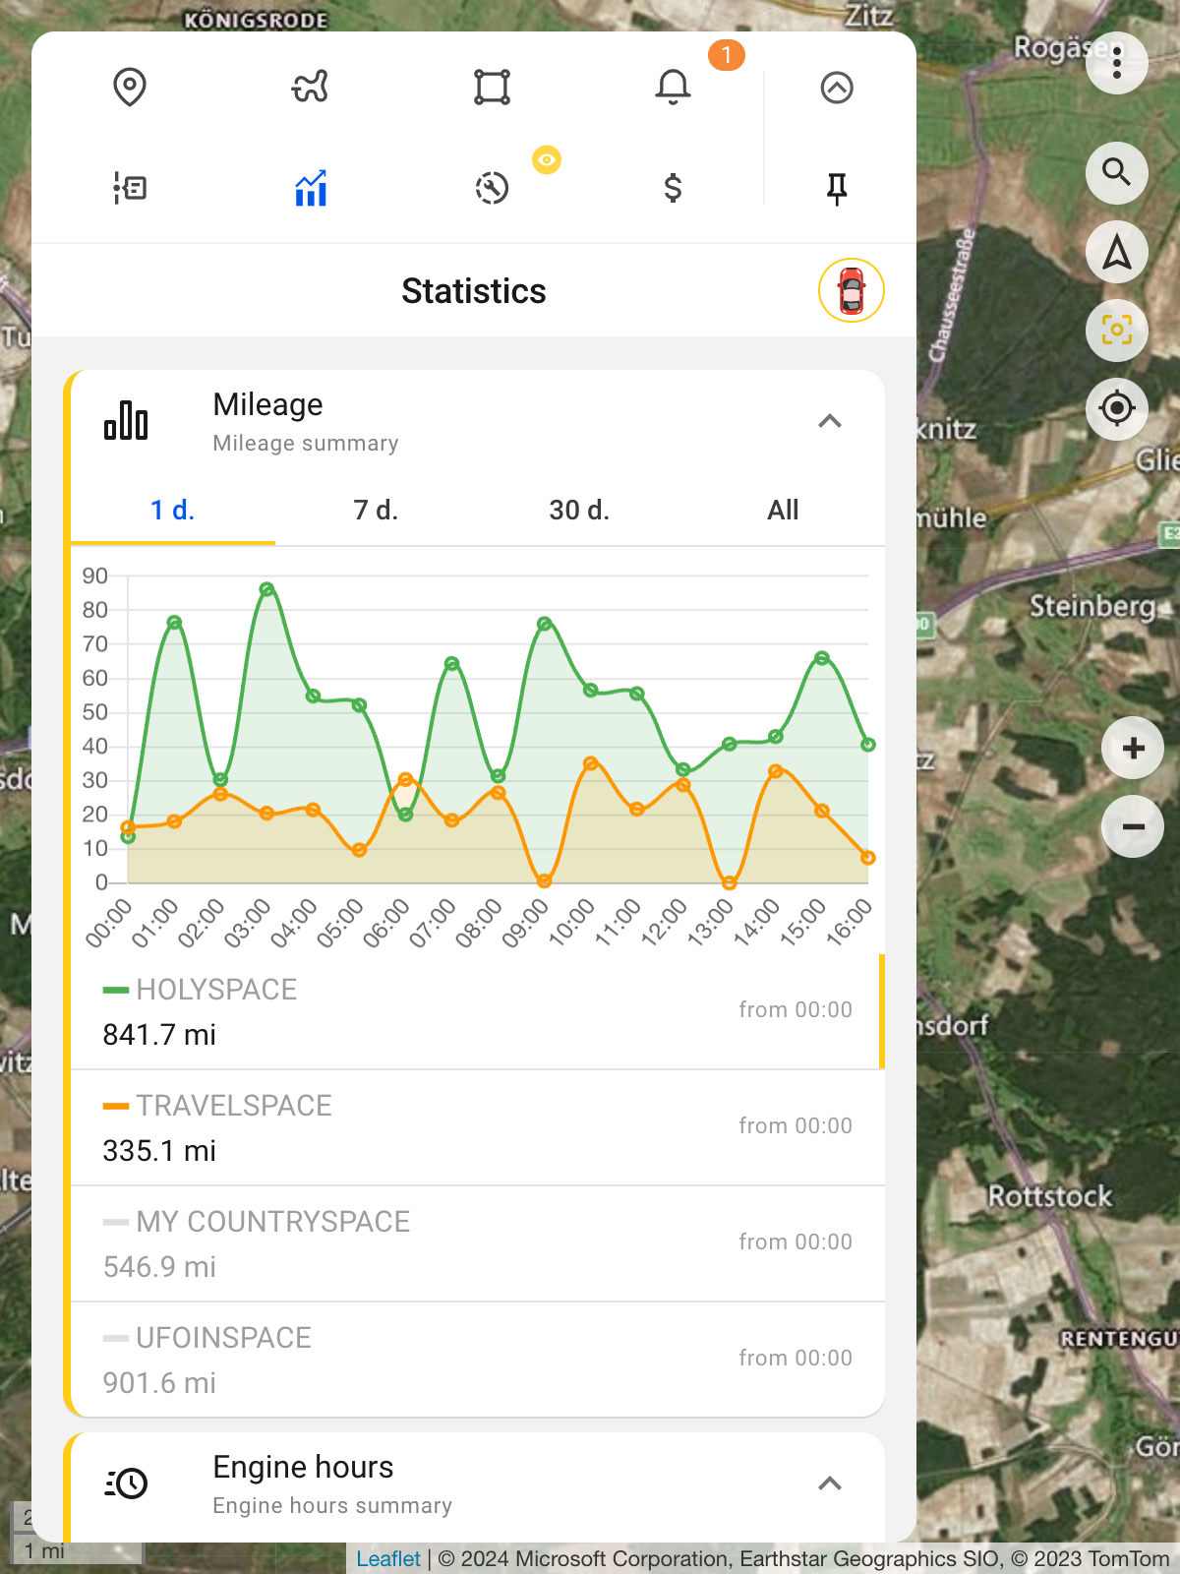Click the Engine hours summary subtitle

(x=332, y=1506)
